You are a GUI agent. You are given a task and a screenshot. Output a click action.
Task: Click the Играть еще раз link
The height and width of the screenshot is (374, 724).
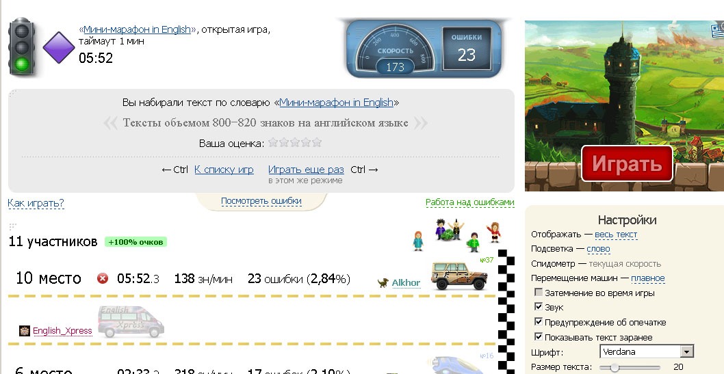coord(306,170)
